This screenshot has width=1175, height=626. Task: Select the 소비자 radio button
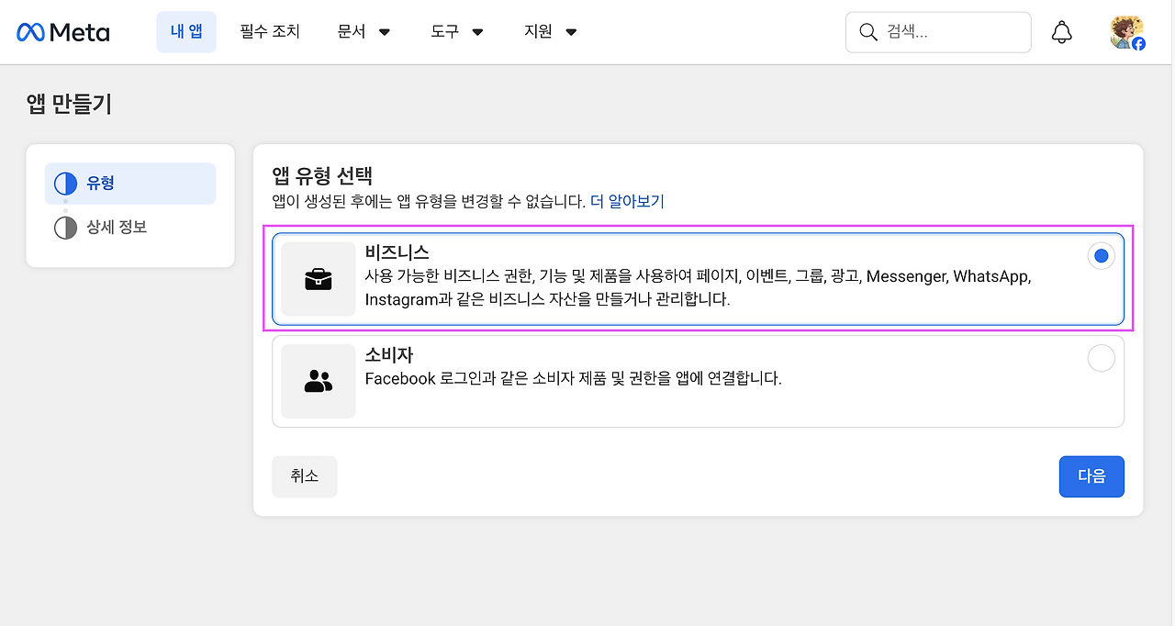click(x=1101, y=358)
